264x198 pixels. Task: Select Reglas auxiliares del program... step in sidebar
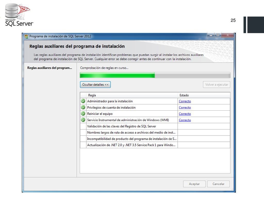point(50,68)
